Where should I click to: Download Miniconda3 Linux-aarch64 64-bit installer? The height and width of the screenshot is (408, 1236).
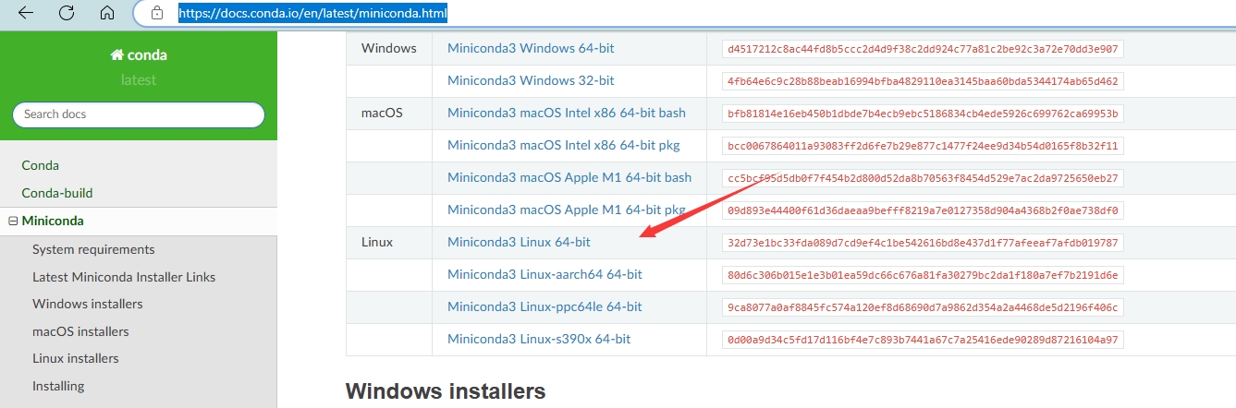[x=545, y=274]
